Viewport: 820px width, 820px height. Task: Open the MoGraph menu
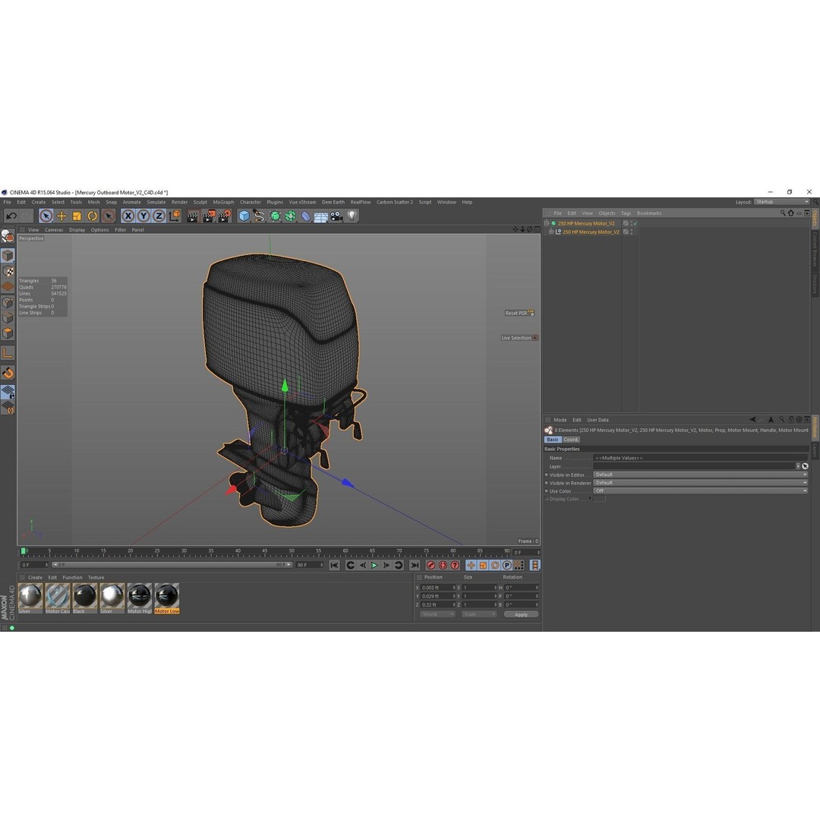tap(223, 203)
